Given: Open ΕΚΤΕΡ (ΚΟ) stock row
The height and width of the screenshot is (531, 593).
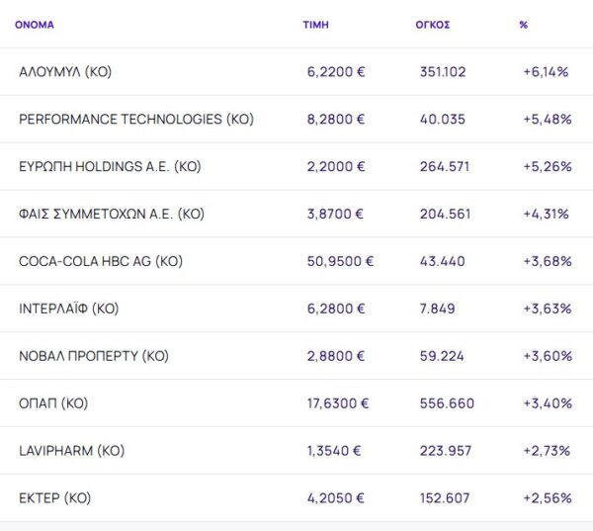Looking at the screenshot, I should coord(53,498).
